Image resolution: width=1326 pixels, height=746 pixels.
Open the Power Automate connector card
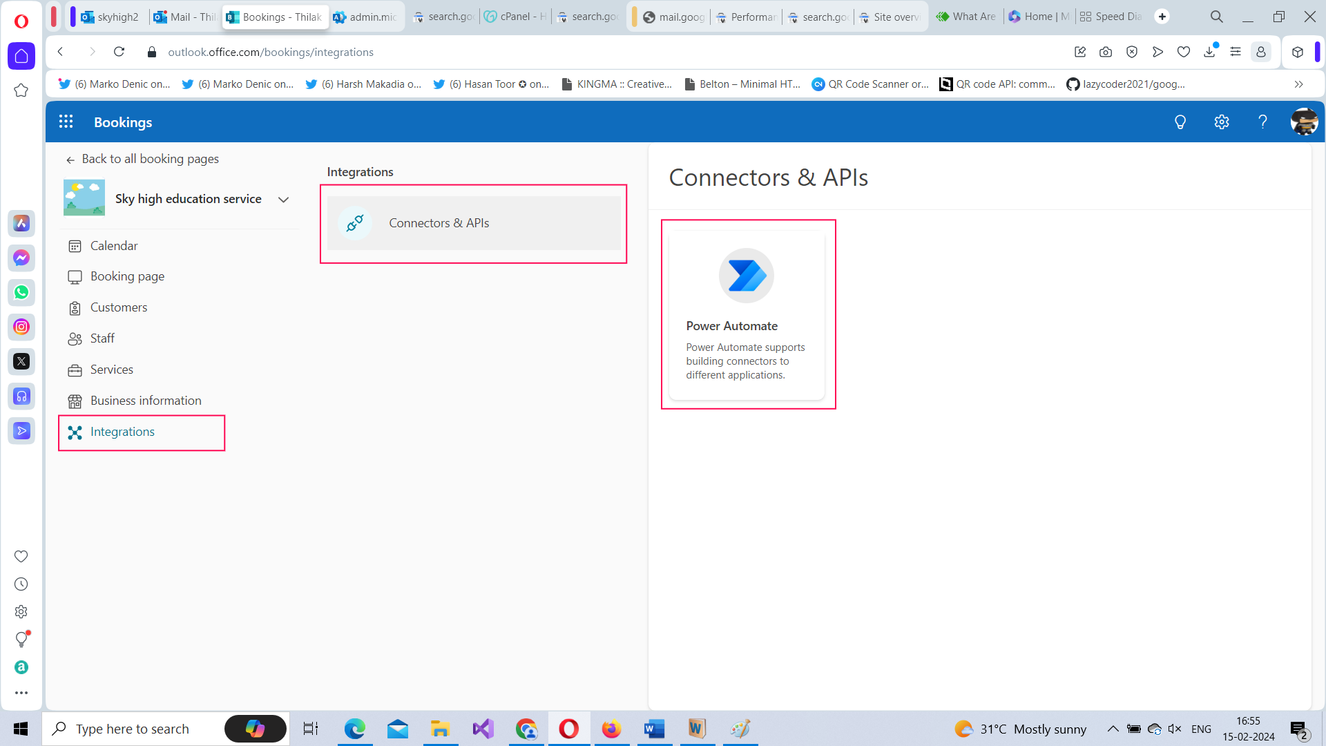[747, 316]
